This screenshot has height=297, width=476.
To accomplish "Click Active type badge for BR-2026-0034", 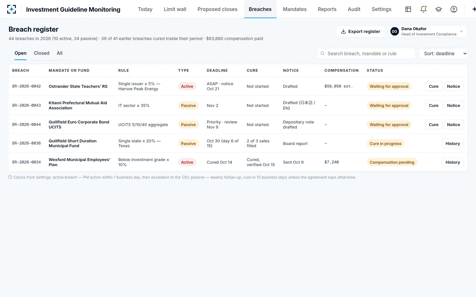I will pos(187,162).
